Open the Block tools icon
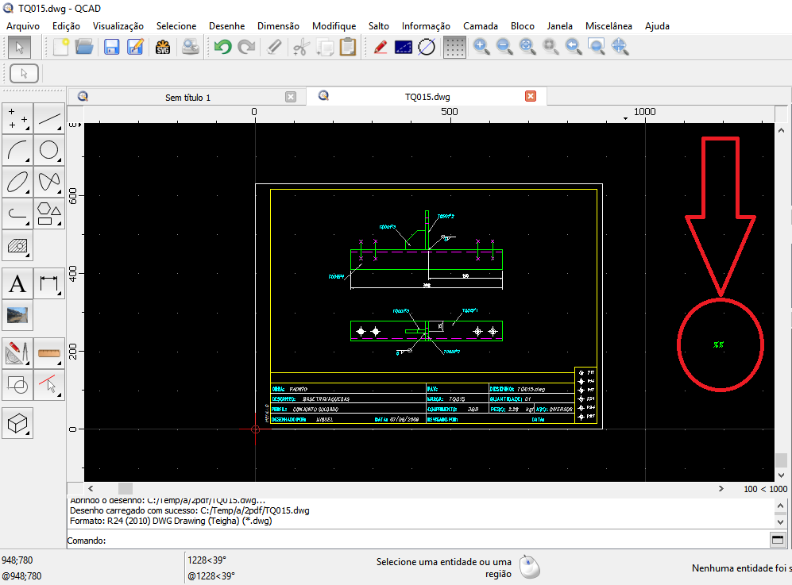This screenshot has height=585, width=792. pos(17,385)
